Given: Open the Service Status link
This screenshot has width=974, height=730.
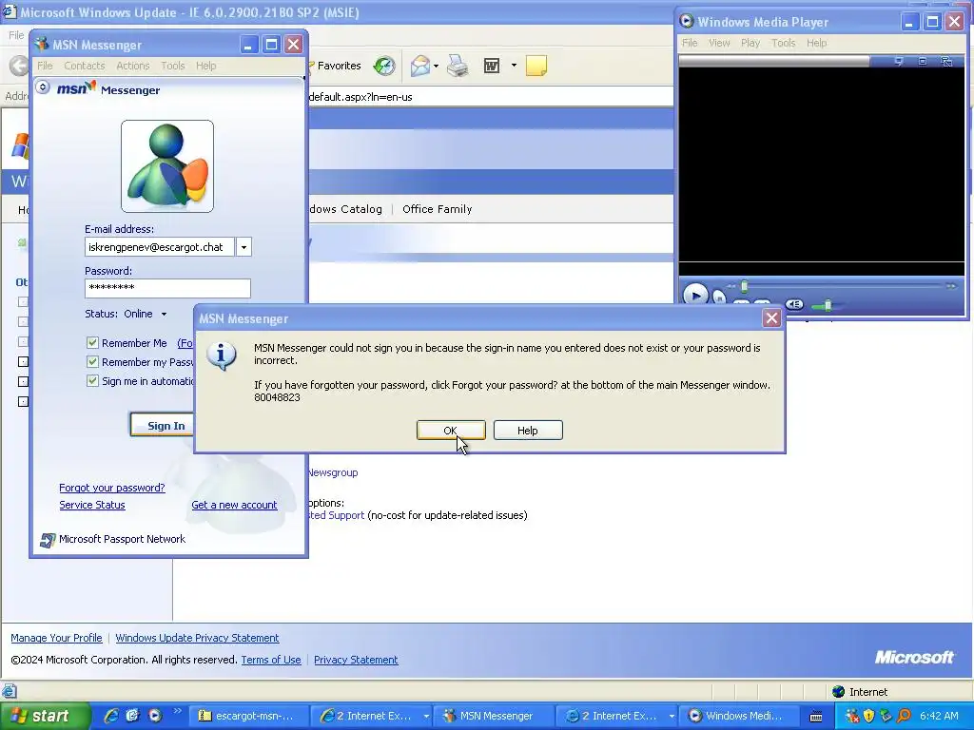Looking at the screenshot, I should pos(92,506).
